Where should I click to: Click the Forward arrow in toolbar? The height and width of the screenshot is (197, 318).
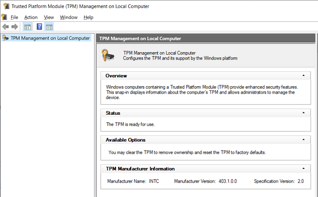(15, 27)
